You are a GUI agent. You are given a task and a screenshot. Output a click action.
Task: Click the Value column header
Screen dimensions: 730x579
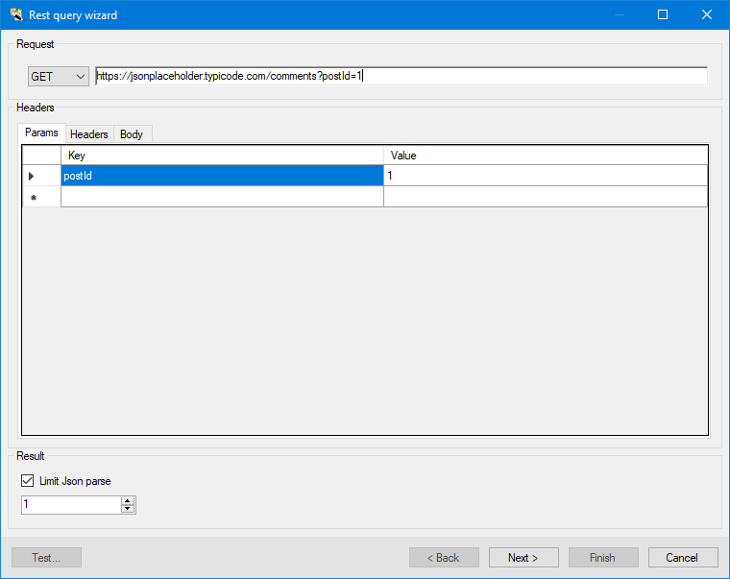545,156
